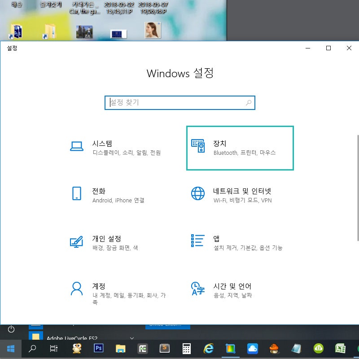The width and height of the screenshot is (359, 359).
Task: Open the colorful active app taskbar icon
Action: 231,349
